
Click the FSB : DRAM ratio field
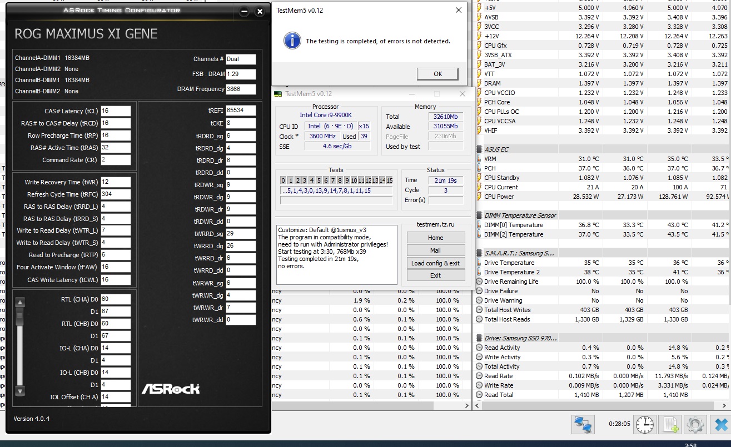coord(241,74)
